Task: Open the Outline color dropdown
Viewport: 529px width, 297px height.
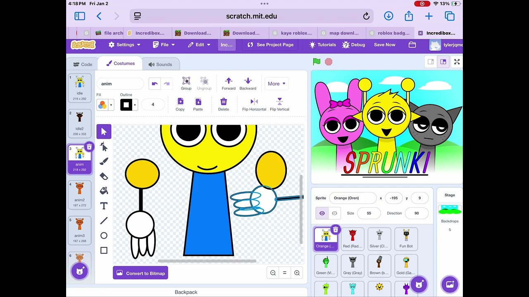Action: click(129, 105)
